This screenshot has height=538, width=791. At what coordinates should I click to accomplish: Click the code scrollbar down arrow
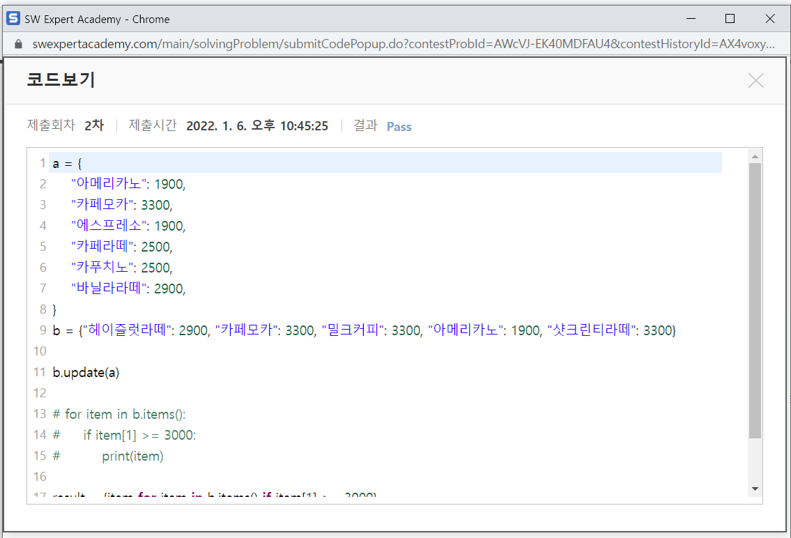tap(755, 489)
